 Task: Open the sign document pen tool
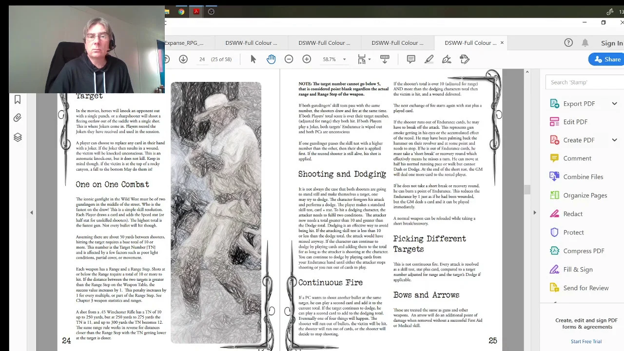pyautogui.click(x=447, y=59)
